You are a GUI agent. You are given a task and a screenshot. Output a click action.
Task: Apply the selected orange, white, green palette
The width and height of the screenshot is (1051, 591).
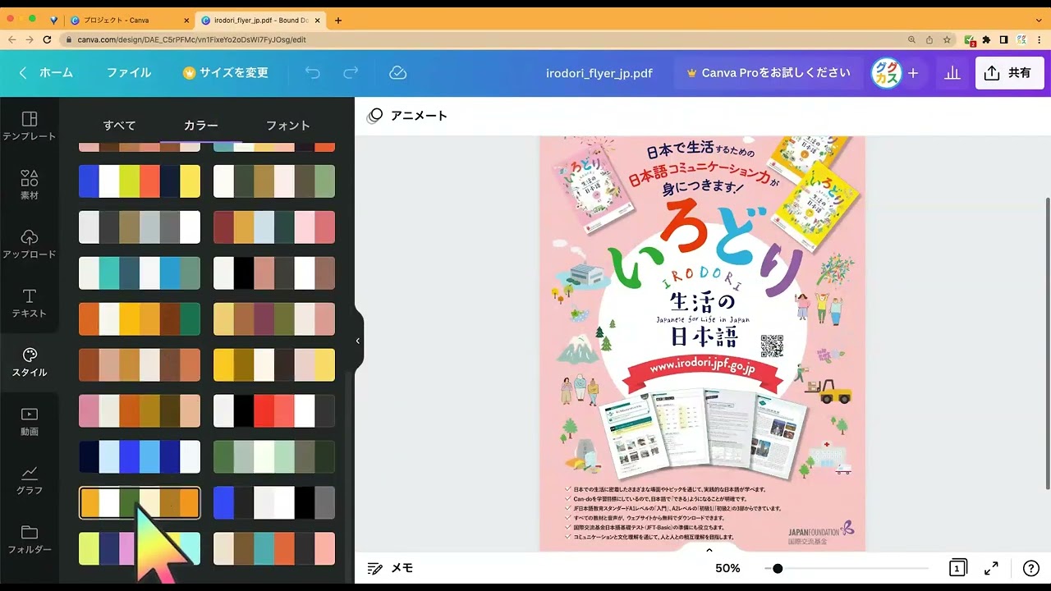tap(140, 503)
